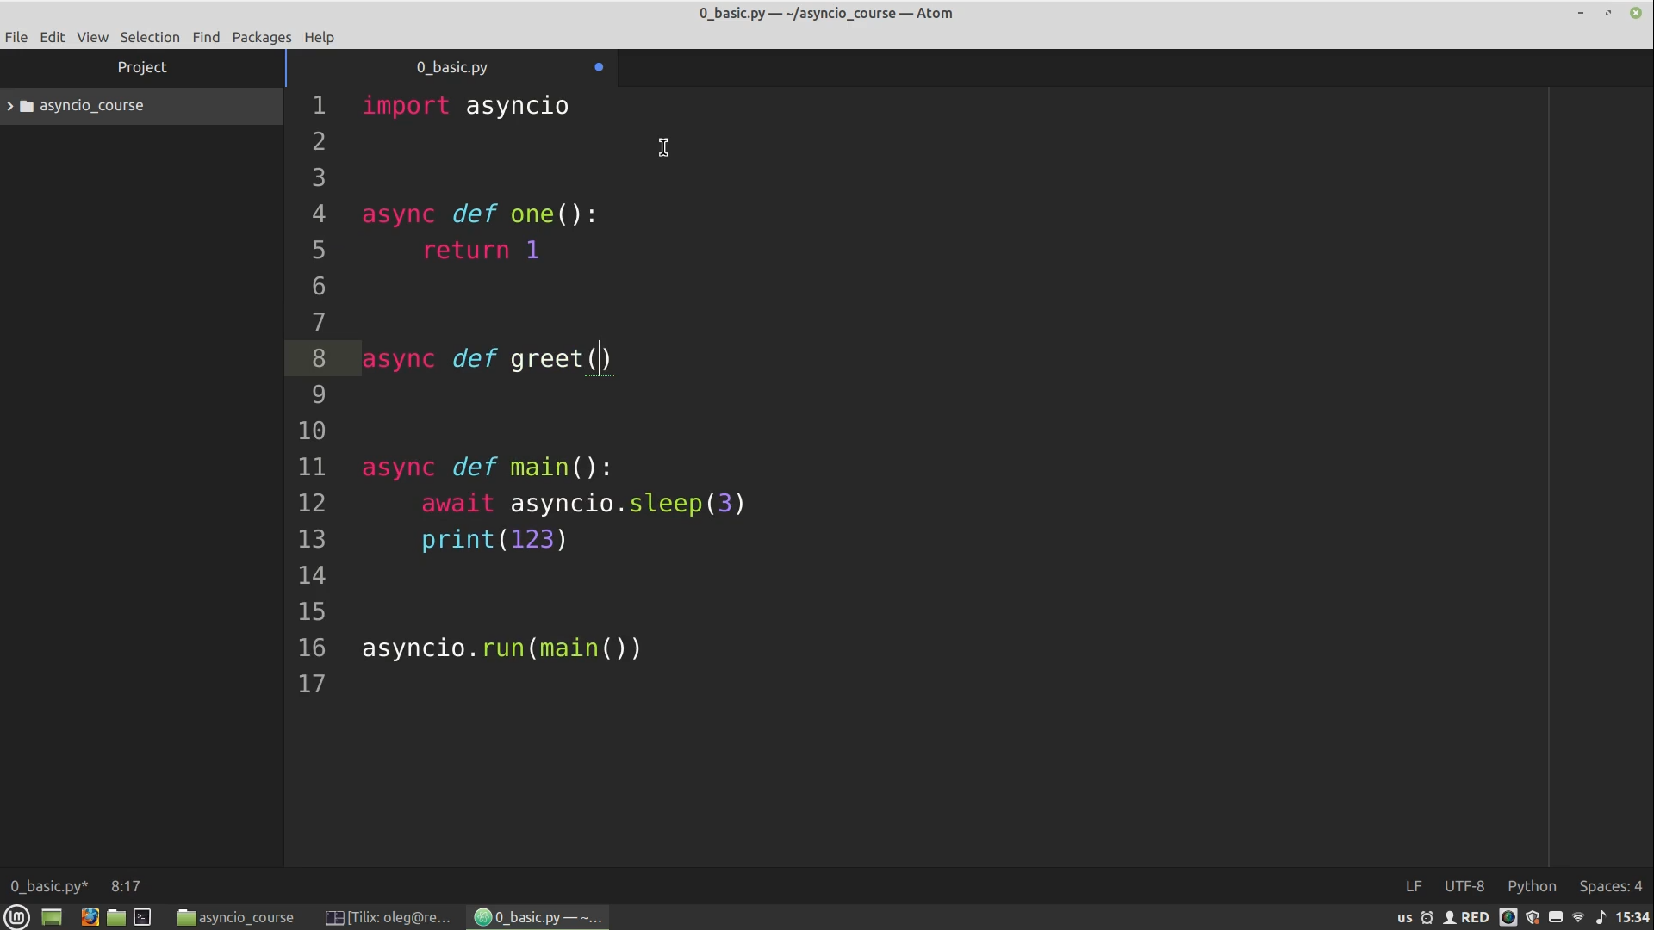The width and height of the screenshot is (1654, 930).
Task: Open the Linux Mint start menu icon
Action: 17,917
